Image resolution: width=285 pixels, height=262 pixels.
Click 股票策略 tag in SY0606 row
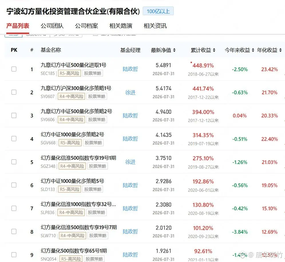point(97,120)
